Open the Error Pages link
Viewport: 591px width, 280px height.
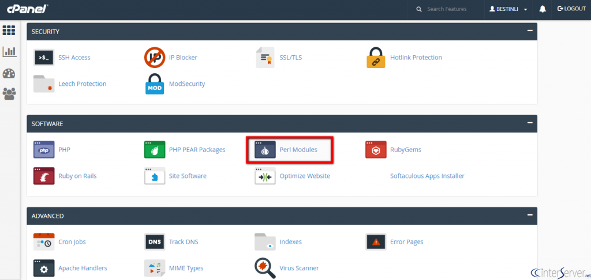[407, 241]
